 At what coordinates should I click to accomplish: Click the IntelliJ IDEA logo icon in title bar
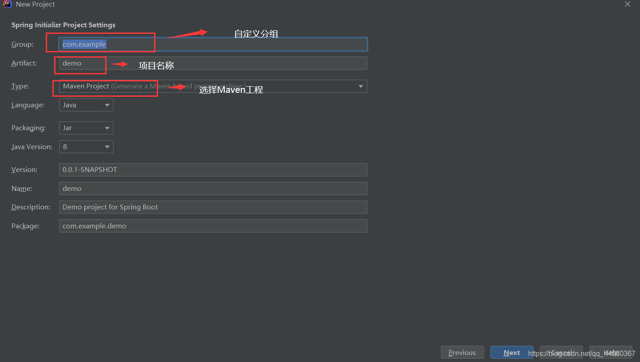(x=7, y=4)
